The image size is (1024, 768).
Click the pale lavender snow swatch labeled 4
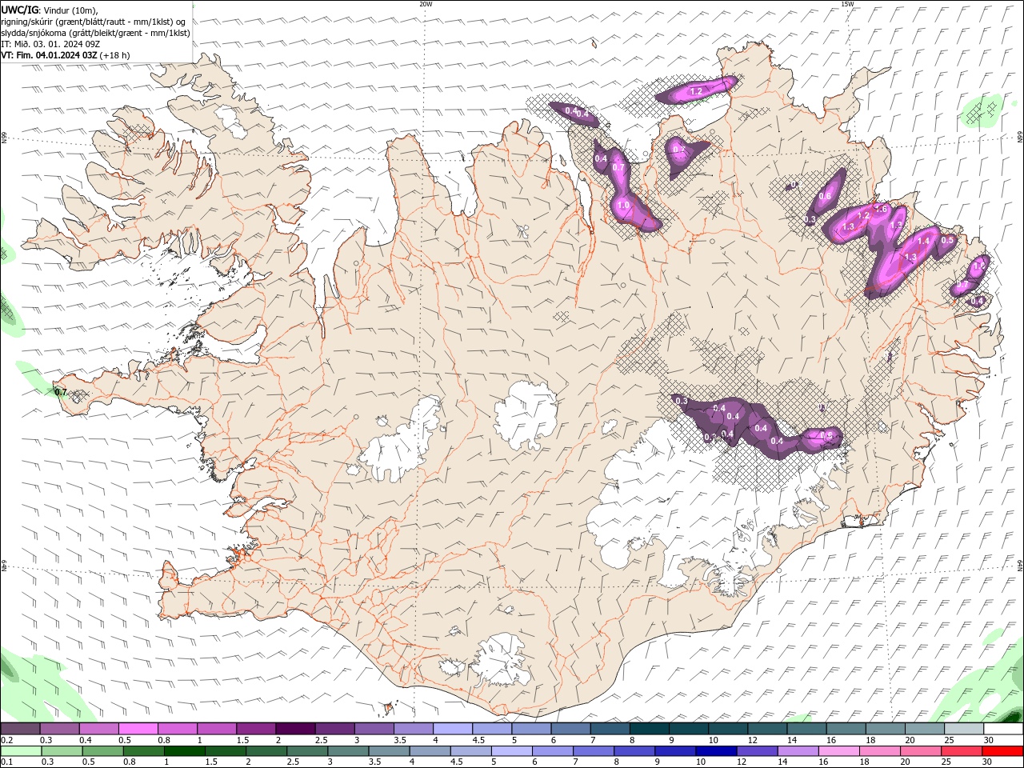pyautogui.click(x=452, y=729)
